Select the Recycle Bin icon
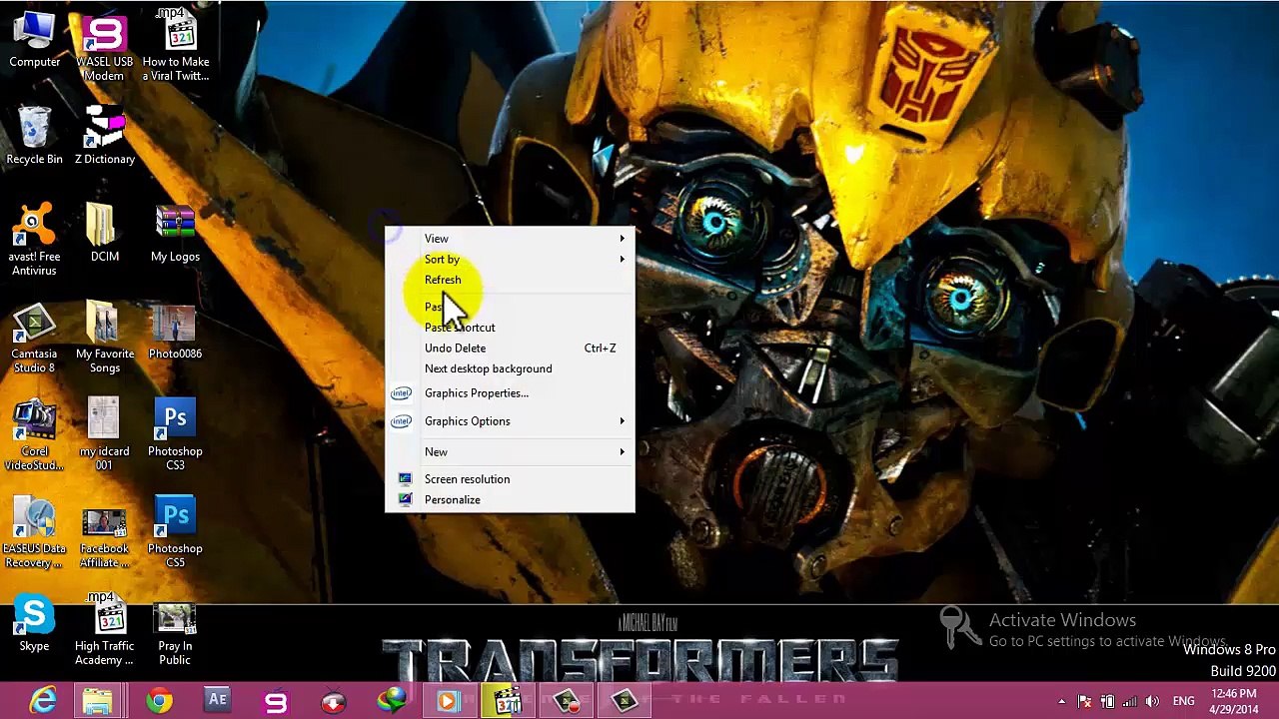The height and width of the screenshot is (719, 1279). pos(34,136)
